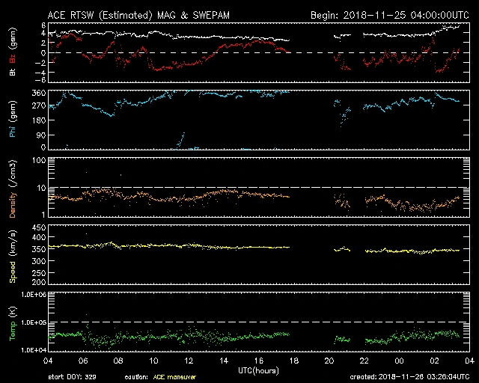Click the Begin date timestamp text
479x383 pixels.
390,14
